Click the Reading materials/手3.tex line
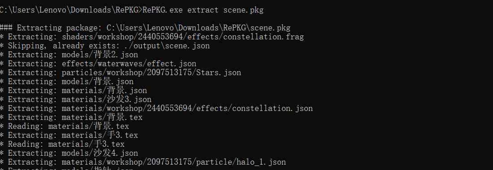The image size is (493, 170). pos(62,144)
